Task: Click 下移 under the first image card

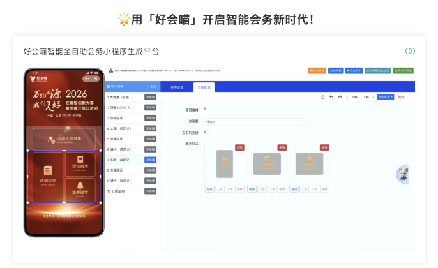Action: tap(230, 190)
